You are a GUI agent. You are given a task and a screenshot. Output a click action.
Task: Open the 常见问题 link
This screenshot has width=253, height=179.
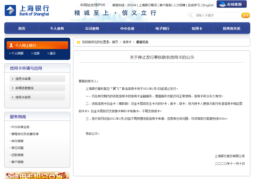17,148
